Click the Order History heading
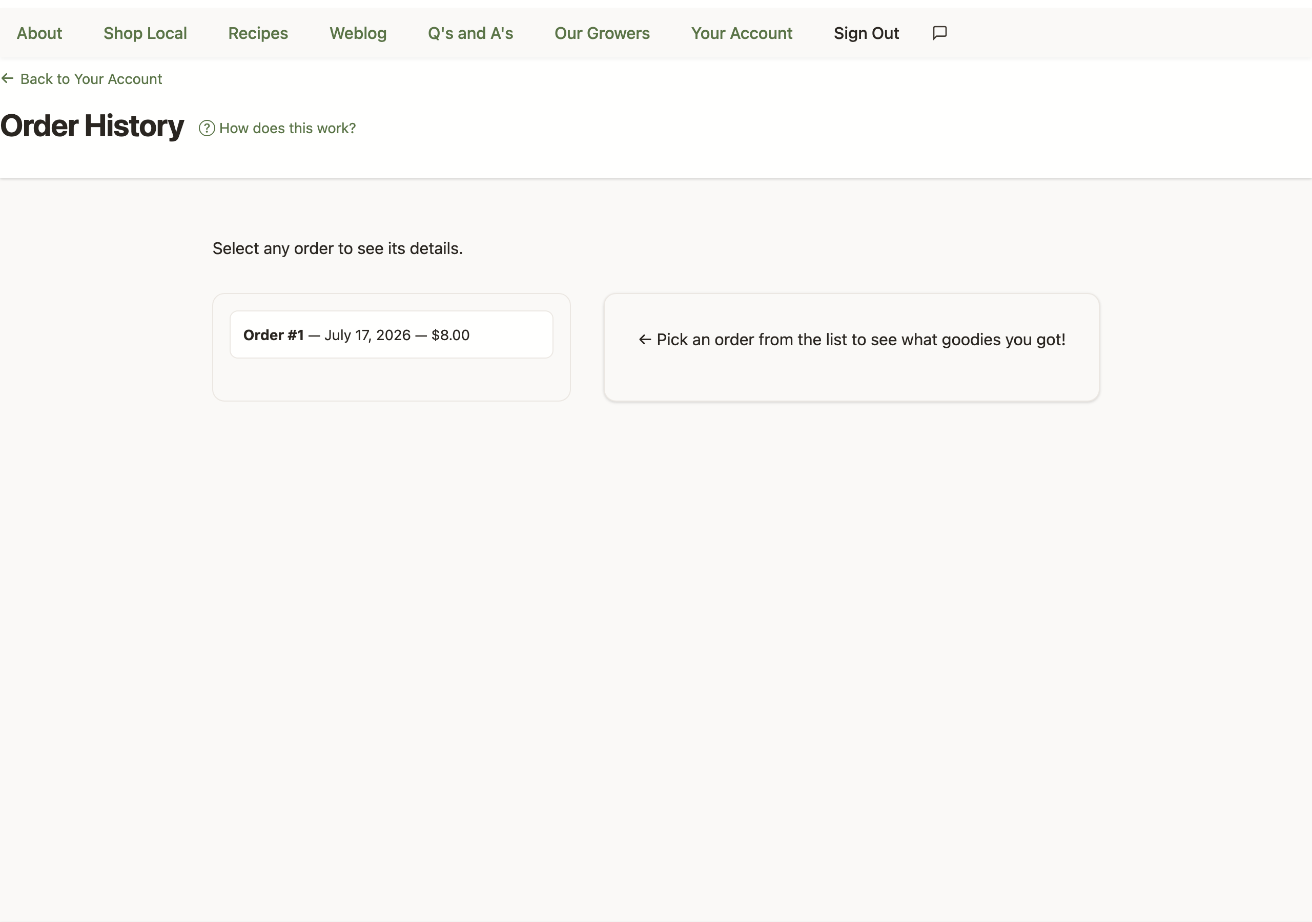The width and height of the screenshot is (1312, 922). click(92, 126)
